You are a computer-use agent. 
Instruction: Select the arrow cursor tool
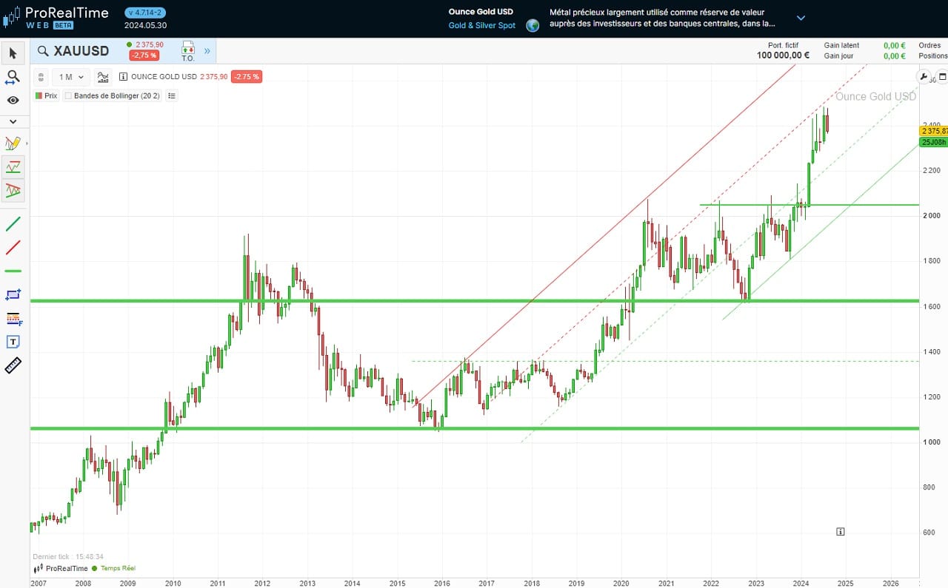13,53
